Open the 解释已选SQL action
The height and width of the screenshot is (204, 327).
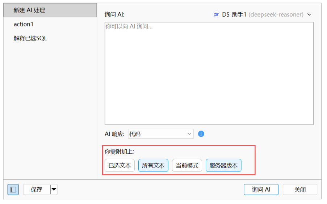pyautogui.click(x=30, y=38)
